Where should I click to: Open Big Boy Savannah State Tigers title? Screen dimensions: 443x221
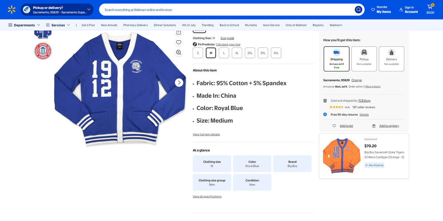384,154
